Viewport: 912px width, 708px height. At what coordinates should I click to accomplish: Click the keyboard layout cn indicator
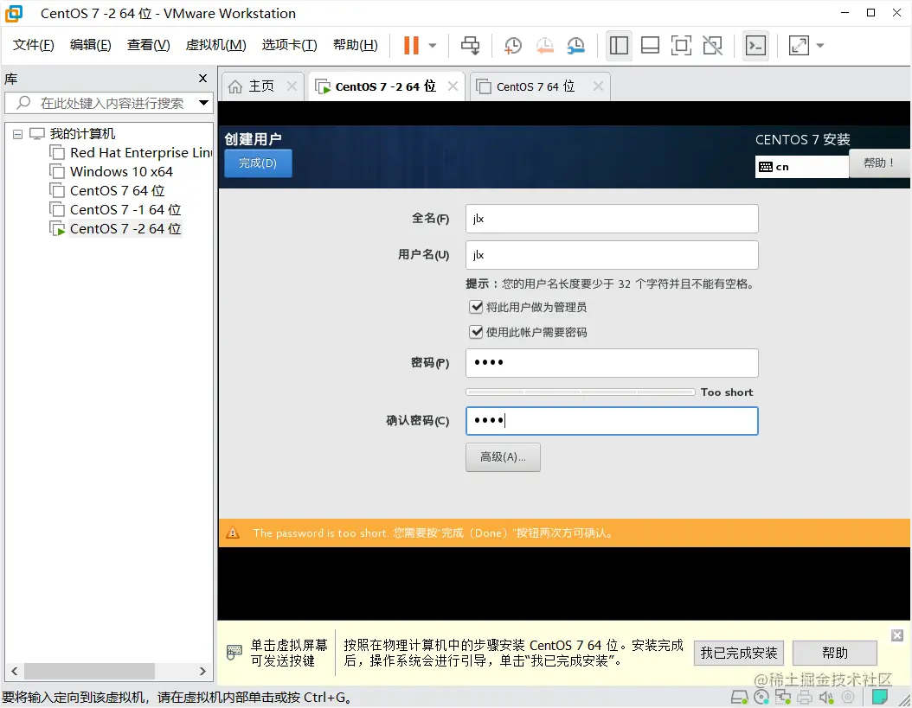click(x=801, y=167)
